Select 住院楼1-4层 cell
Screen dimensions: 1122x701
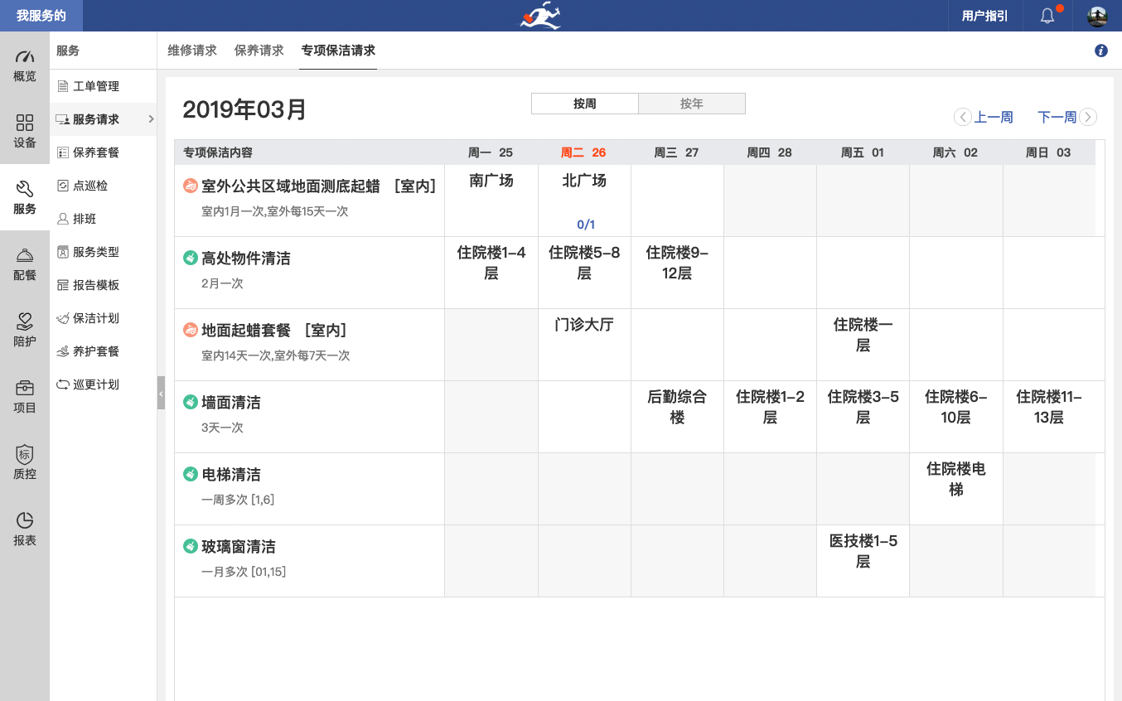pyautogui.click(x=491, y=273)
